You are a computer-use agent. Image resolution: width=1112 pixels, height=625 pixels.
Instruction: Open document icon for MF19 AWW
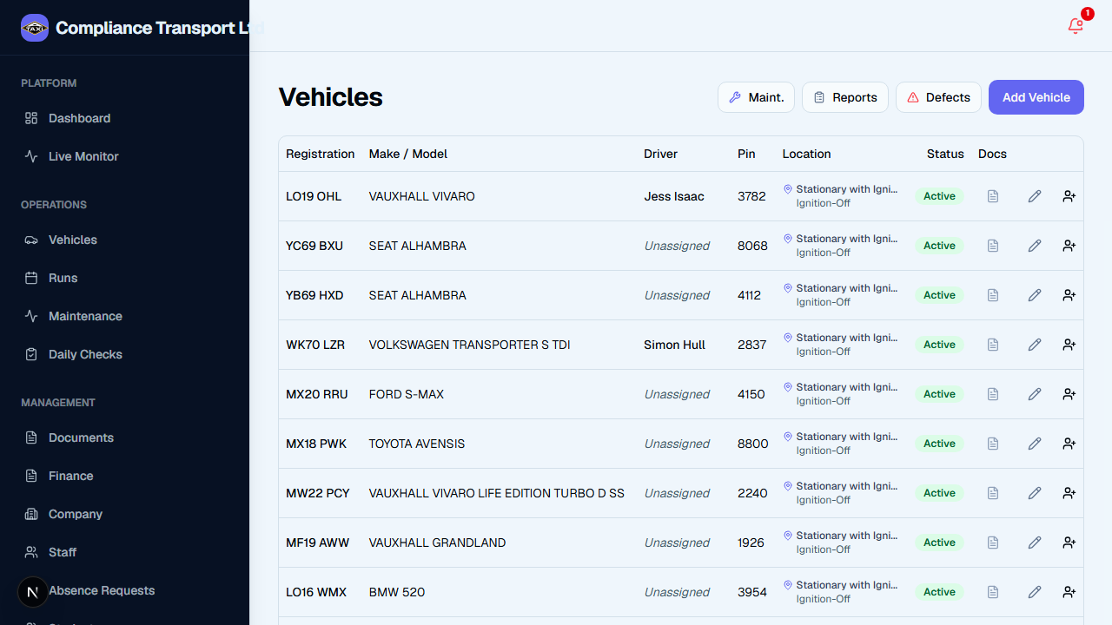click(x=993, y=543)
